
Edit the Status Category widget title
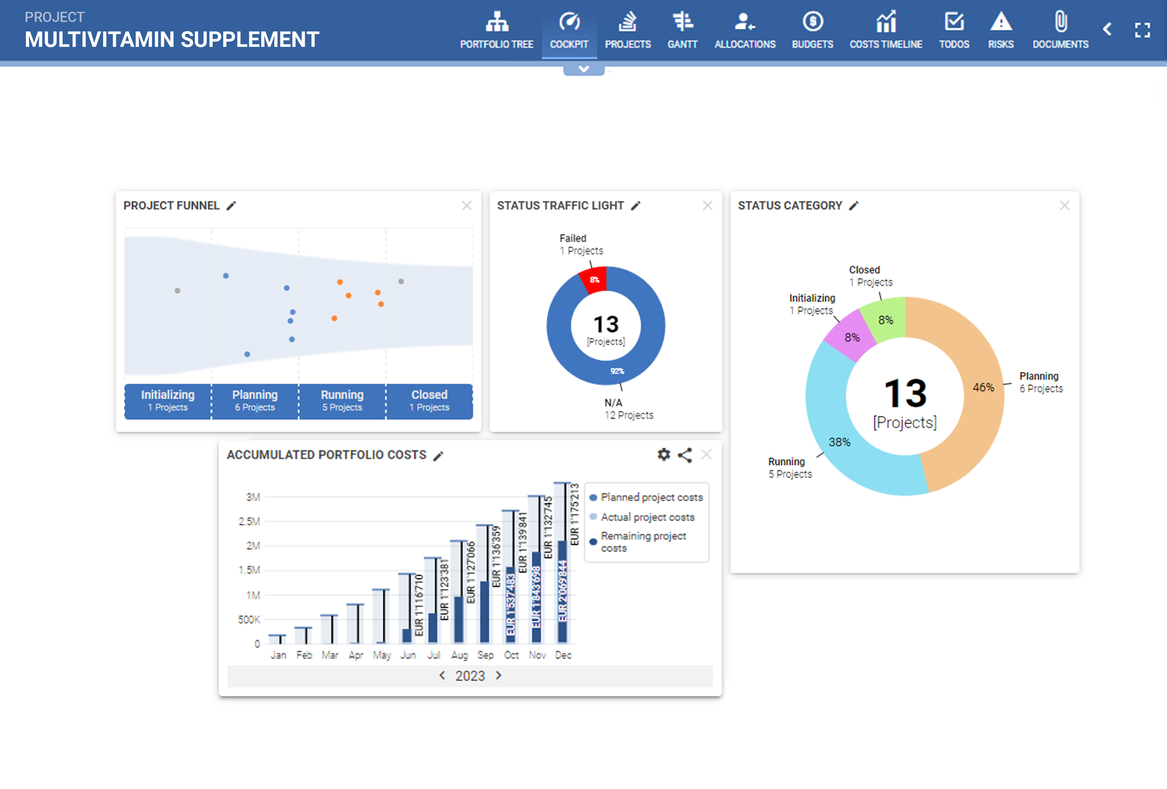point(854,206)
